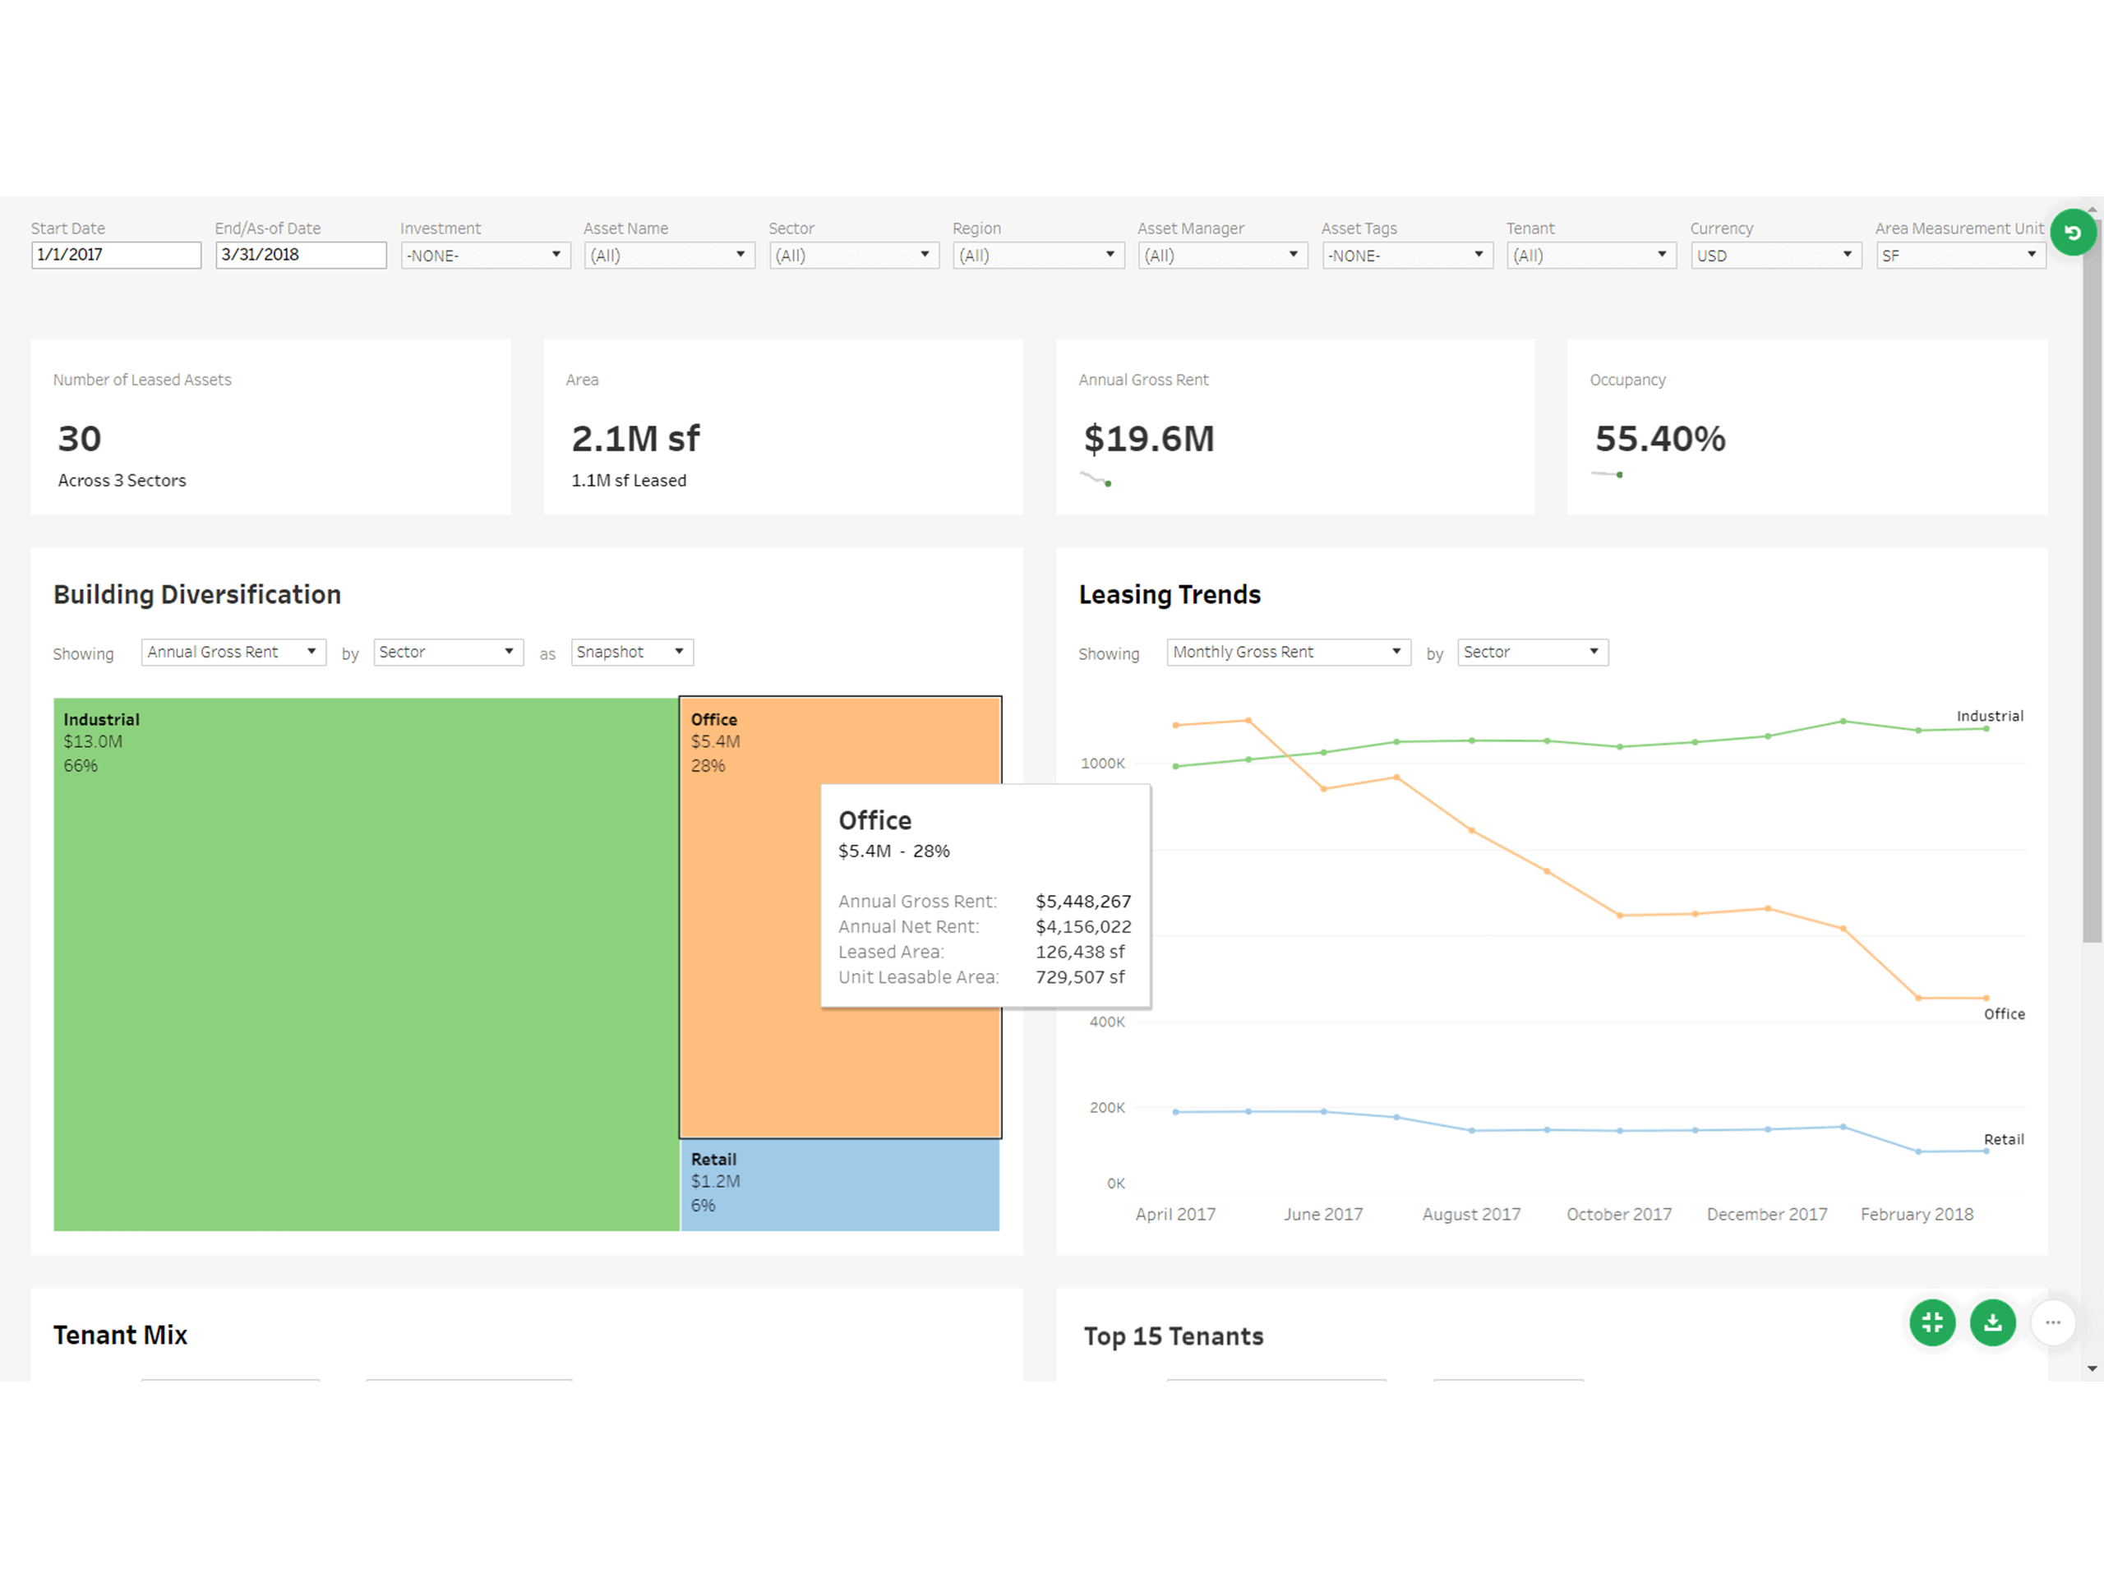Expand the Asset Name dropdown
This screenshot has height=1578, width=2104.
tap(669, 255)
